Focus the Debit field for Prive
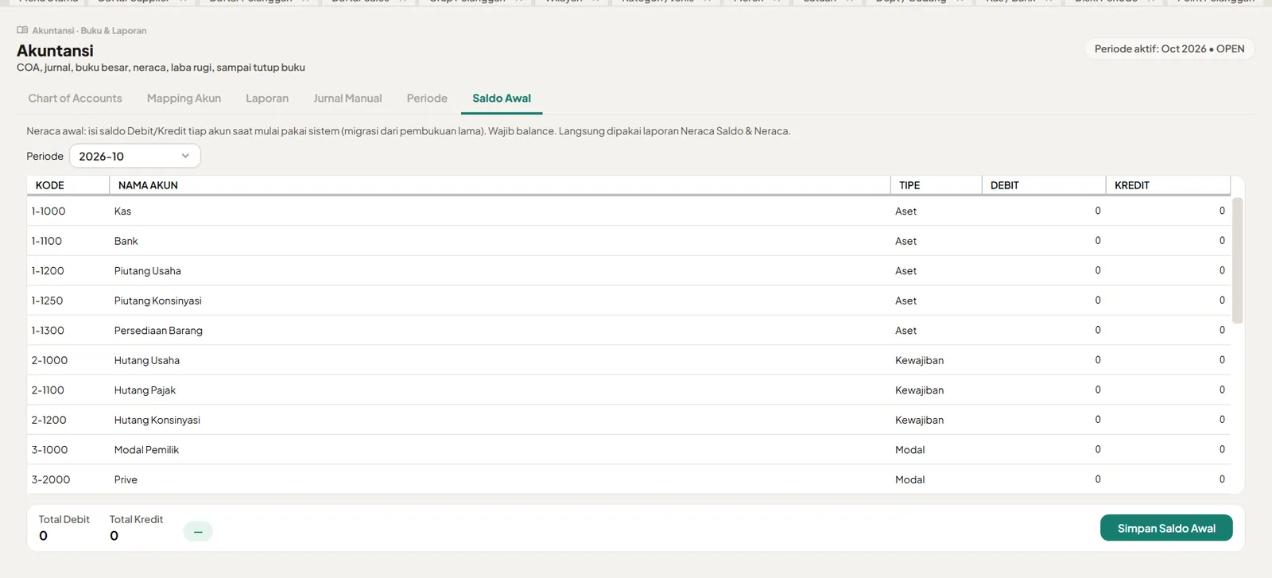Screen dimensions: 1272x578 (1044, 479)
